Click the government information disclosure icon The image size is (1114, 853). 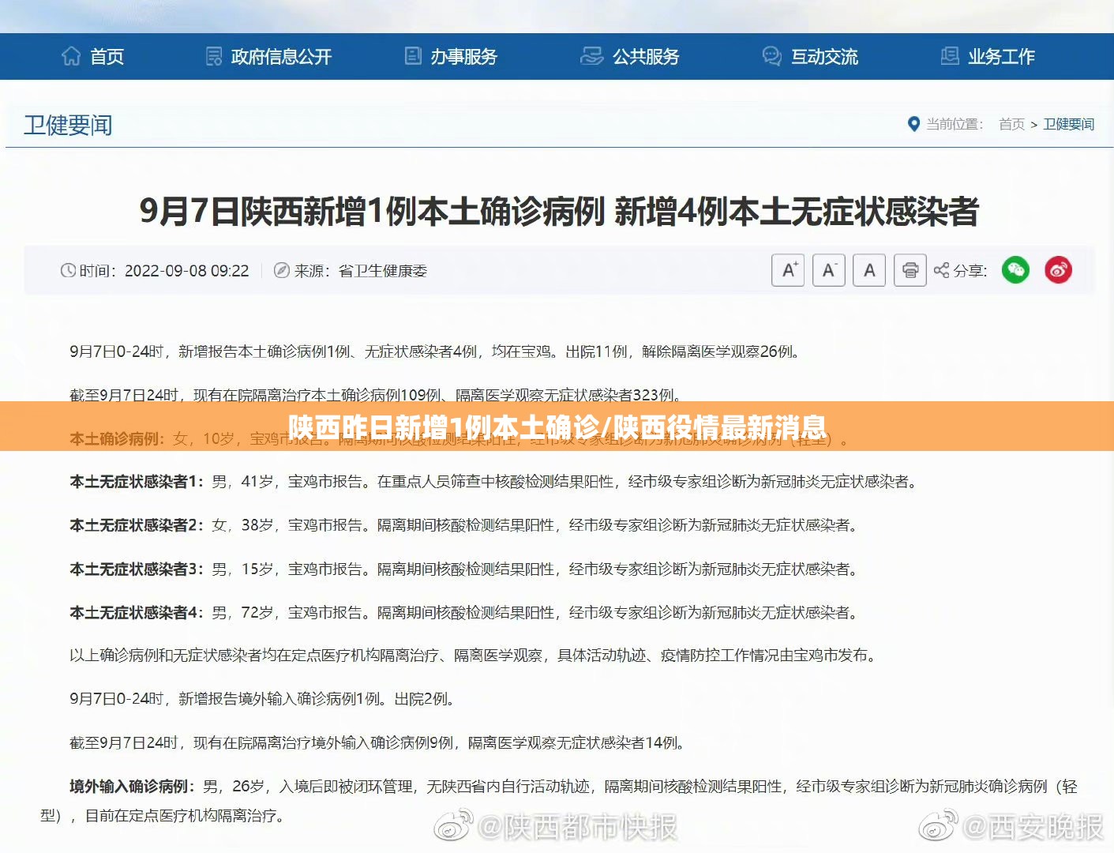pyautogui.click(x=214, y=56)
